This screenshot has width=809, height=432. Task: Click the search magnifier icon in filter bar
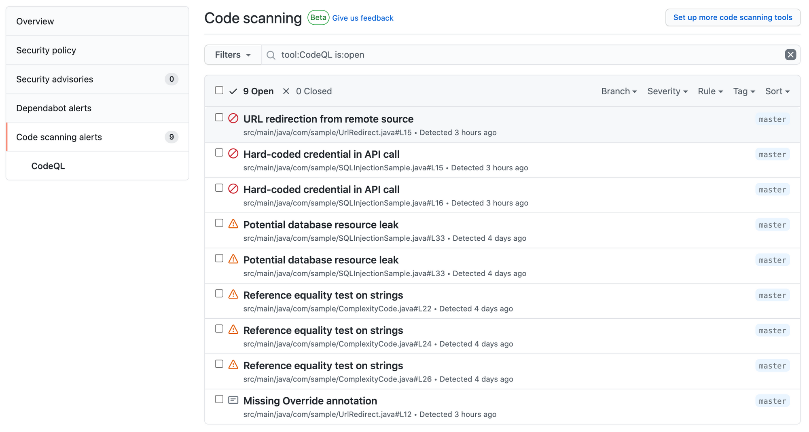click(271, 55)
